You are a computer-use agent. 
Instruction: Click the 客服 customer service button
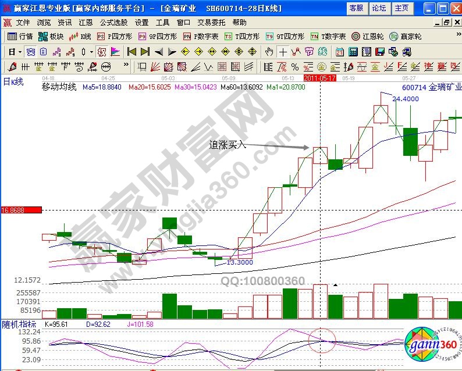(x=356, y=8)
